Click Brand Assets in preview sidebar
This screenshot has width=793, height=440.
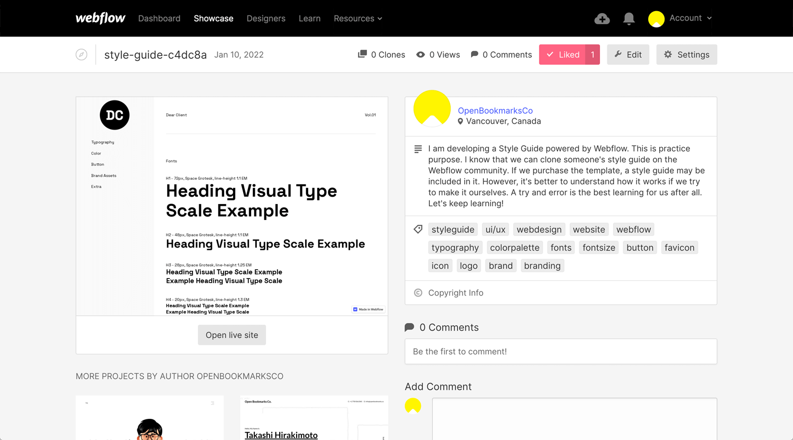(x=104, y=176)
